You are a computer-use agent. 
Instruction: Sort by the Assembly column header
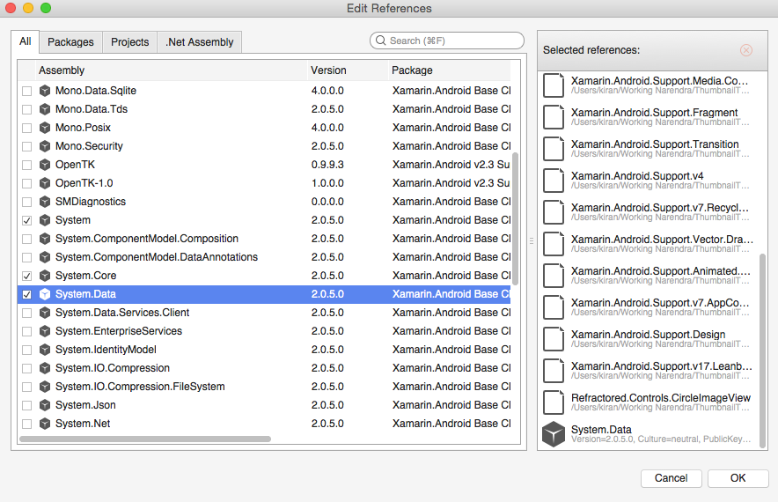pyautogui.click(x=172, y=70)
